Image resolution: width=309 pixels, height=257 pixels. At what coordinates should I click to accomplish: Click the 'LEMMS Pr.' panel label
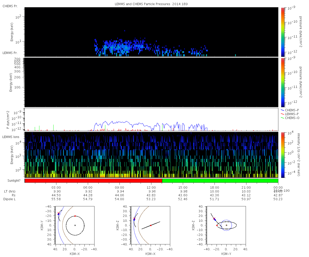tap(10, 53)
